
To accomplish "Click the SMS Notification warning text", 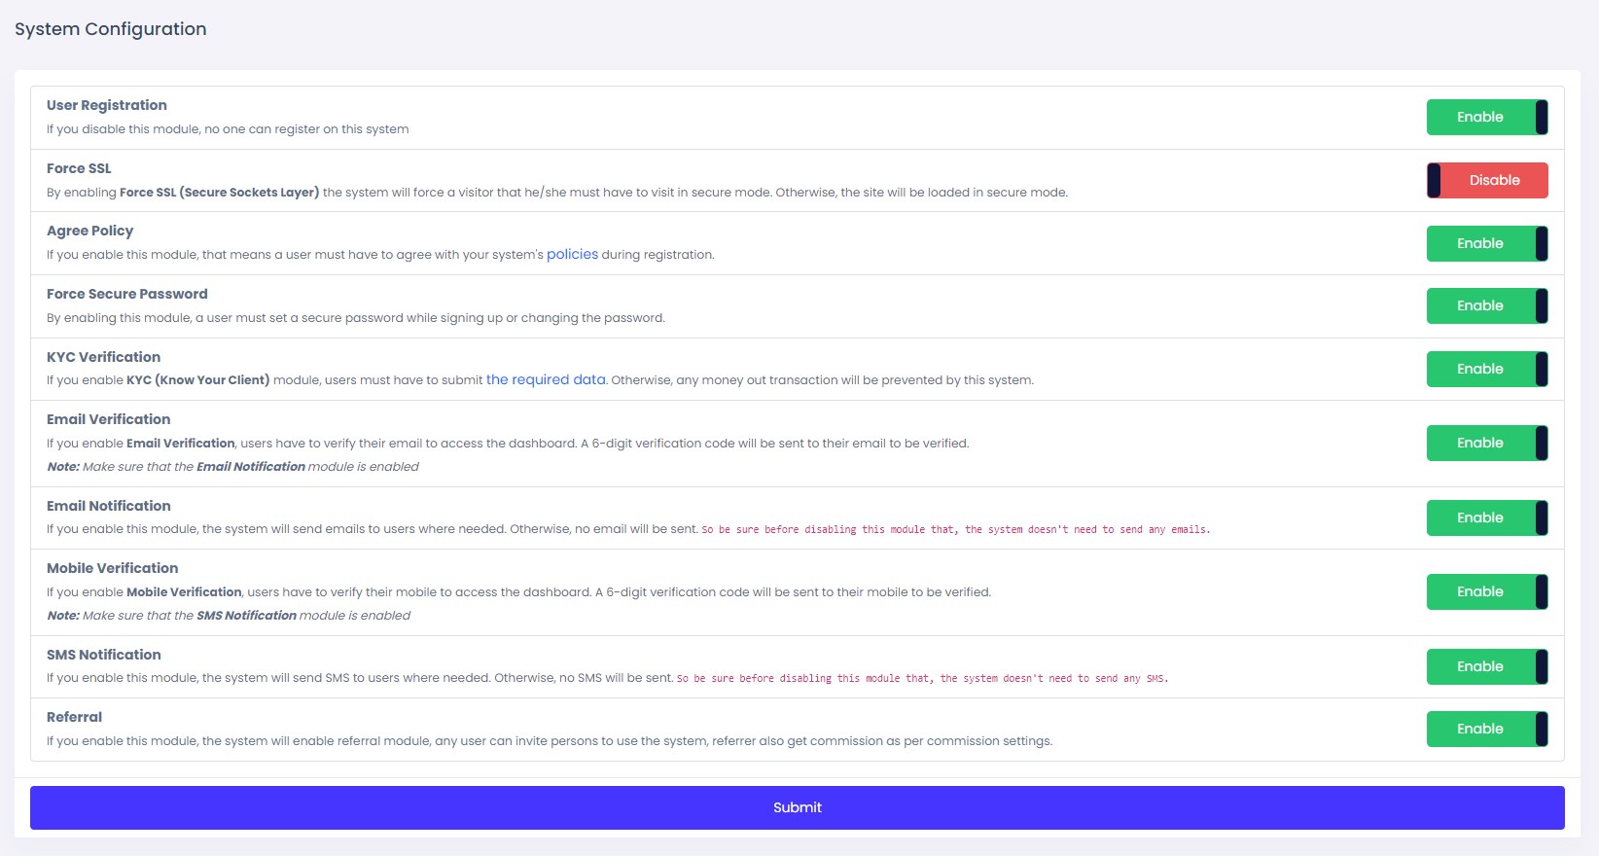I will tap(922, 679).
